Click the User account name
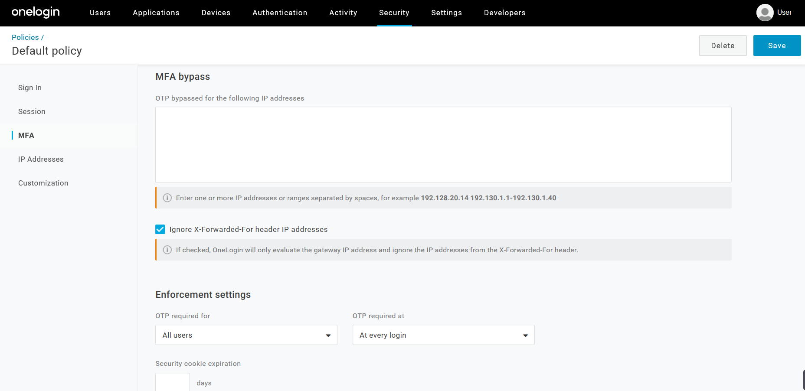805x391 pixels. click(784, 13)
